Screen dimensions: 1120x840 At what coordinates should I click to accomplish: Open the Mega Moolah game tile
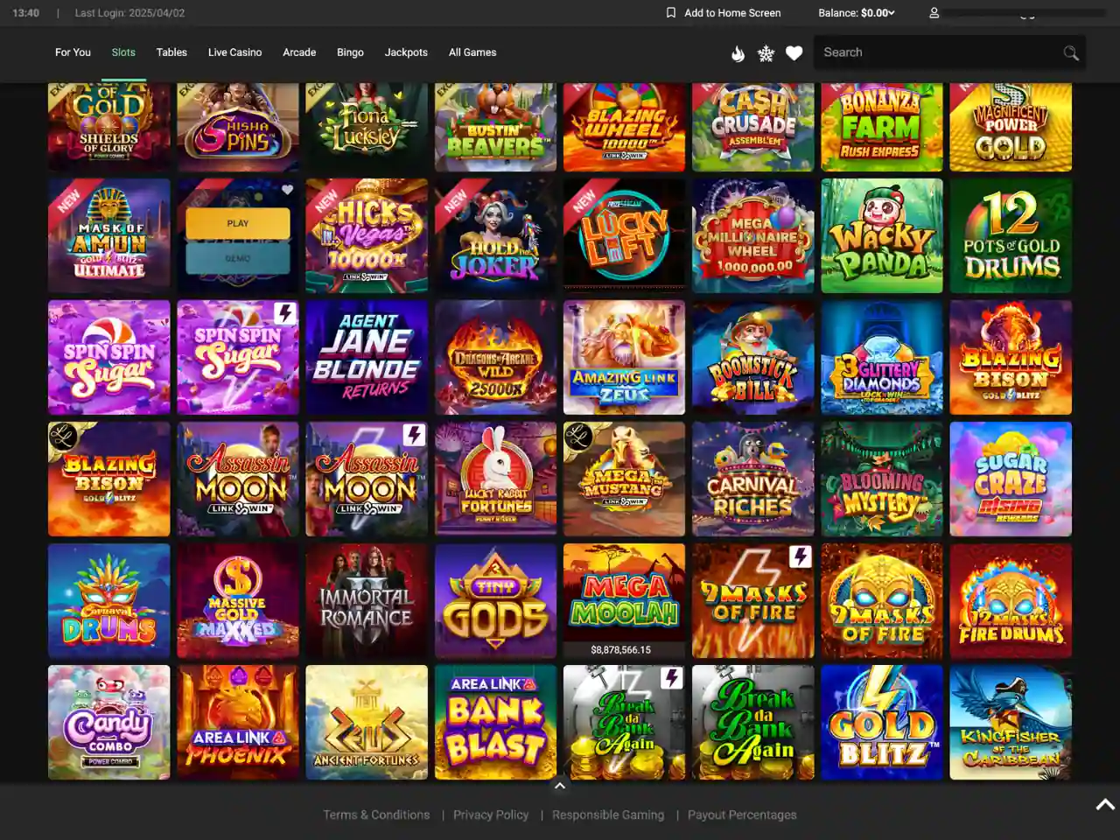click(624, 595)
